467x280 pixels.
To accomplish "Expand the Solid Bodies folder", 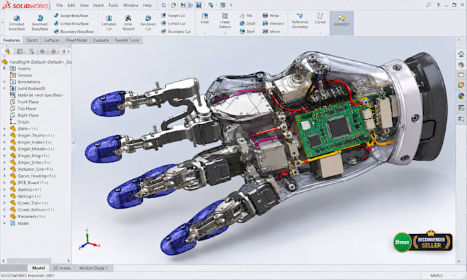I will tap(4, 89).
